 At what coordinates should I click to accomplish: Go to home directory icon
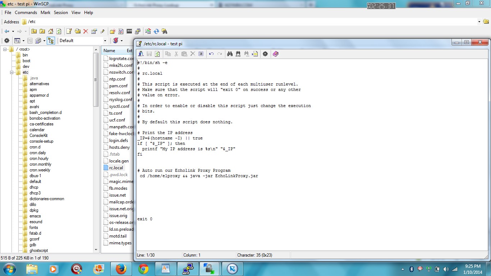coord(51,31)
